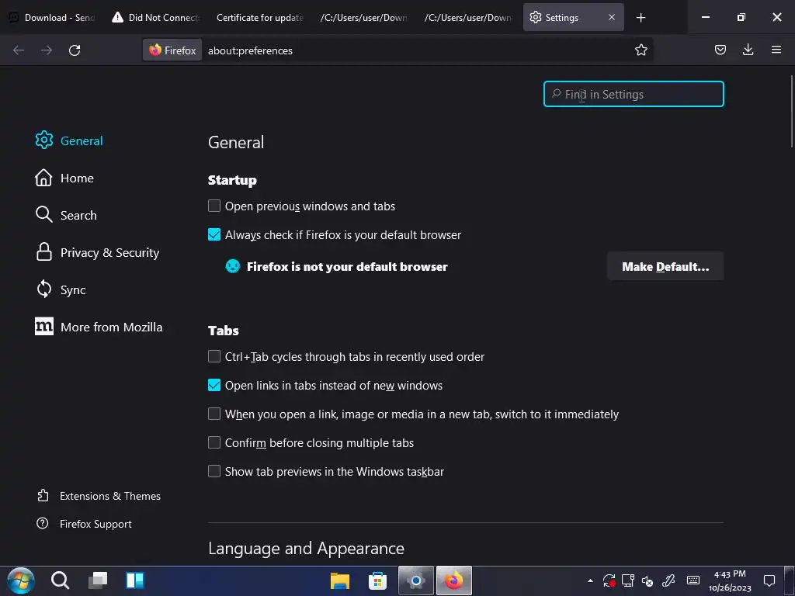Click the network display tray icon
The width and height of the screenshot is (795, 596).
[628, 580]
